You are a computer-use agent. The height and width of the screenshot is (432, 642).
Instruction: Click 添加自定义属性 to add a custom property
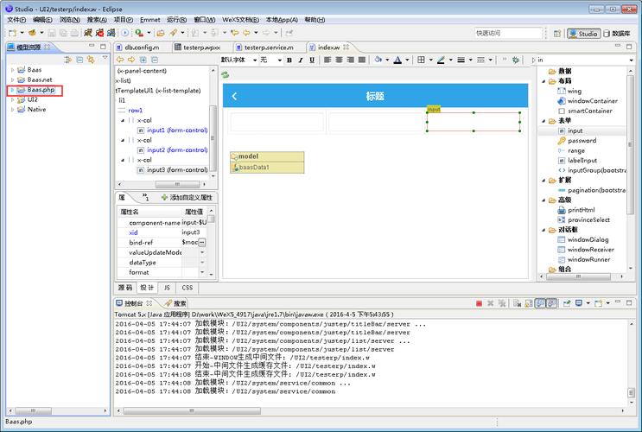pyautogui.click(x=187, y=197)
